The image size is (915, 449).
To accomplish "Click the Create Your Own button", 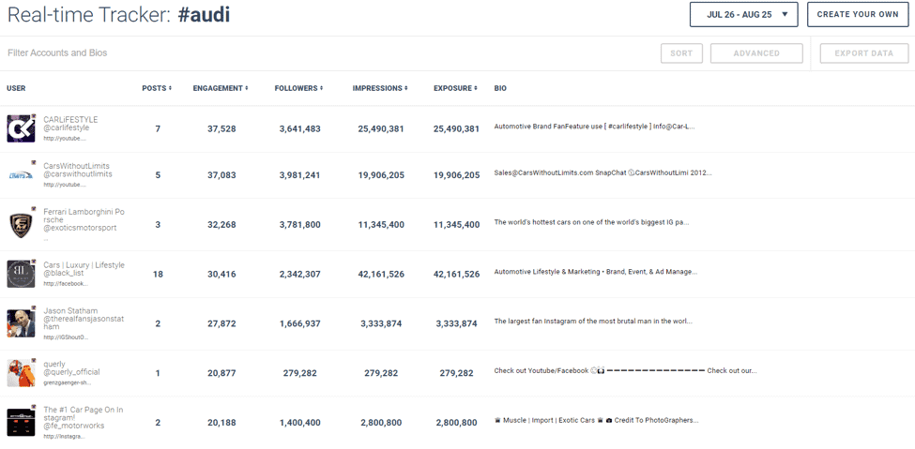I will point(857,15).
